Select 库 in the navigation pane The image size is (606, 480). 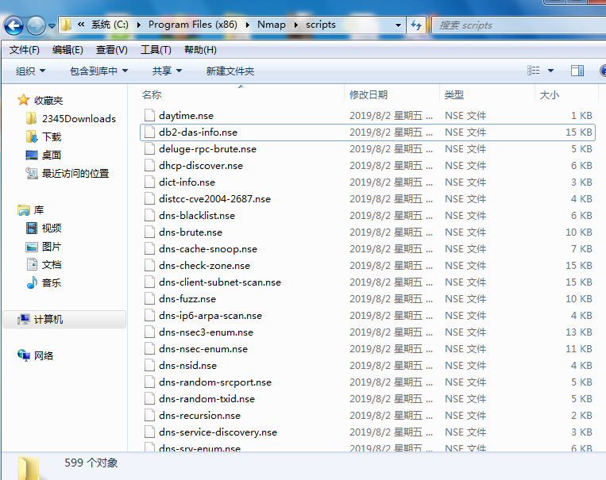click(x=39, y=209)
